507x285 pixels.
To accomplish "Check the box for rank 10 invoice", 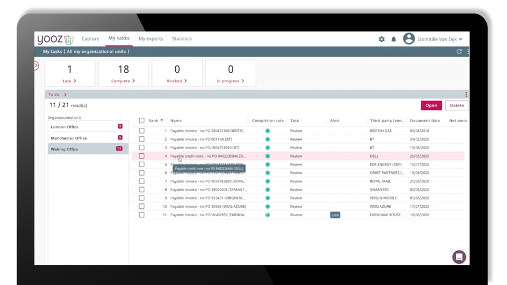I will tap(141, 207).
